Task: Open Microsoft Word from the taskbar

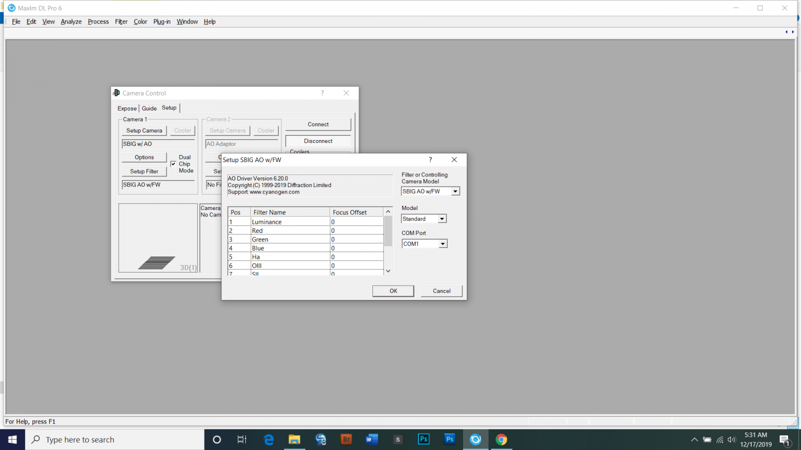Action: (x=372, y=439)
